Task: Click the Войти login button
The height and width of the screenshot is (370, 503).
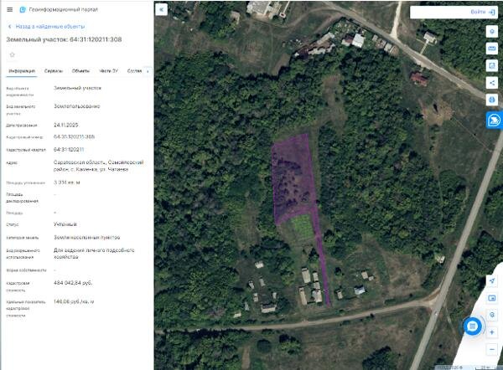Action: tap(483, 12)
